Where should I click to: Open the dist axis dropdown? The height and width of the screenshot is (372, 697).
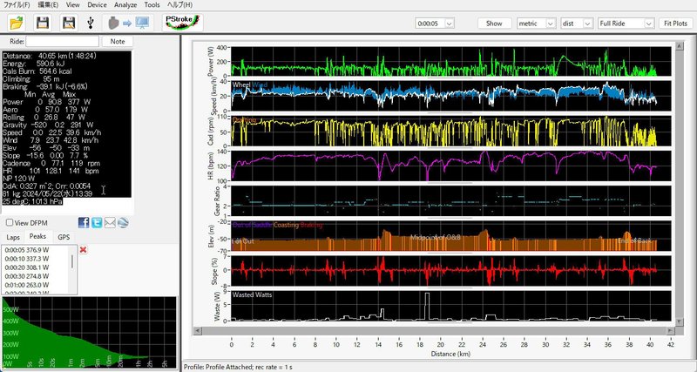tap(587, 24)
